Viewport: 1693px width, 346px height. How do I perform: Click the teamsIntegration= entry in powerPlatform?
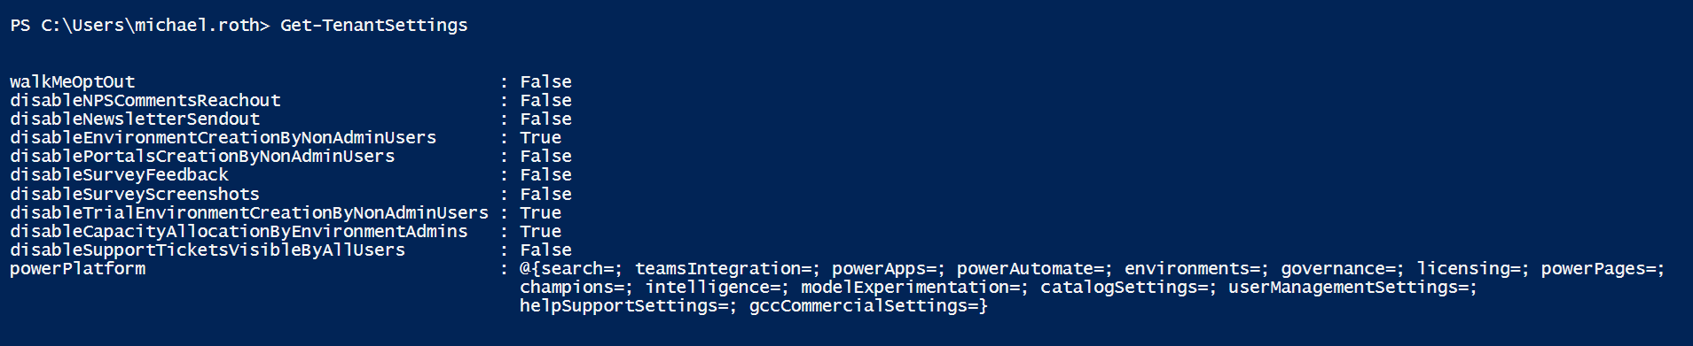point(728,269)
